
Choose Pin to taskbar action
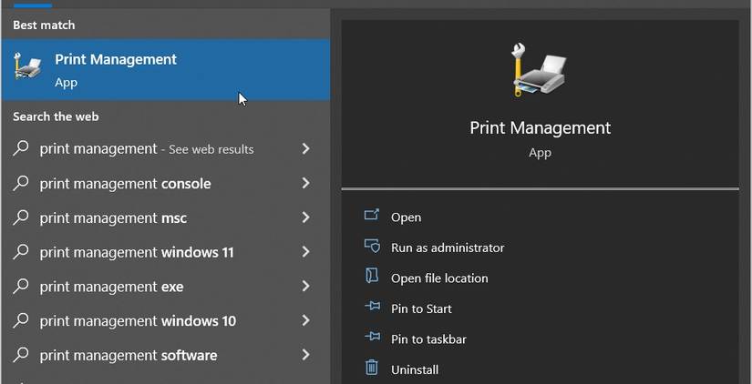coord(428,339)
